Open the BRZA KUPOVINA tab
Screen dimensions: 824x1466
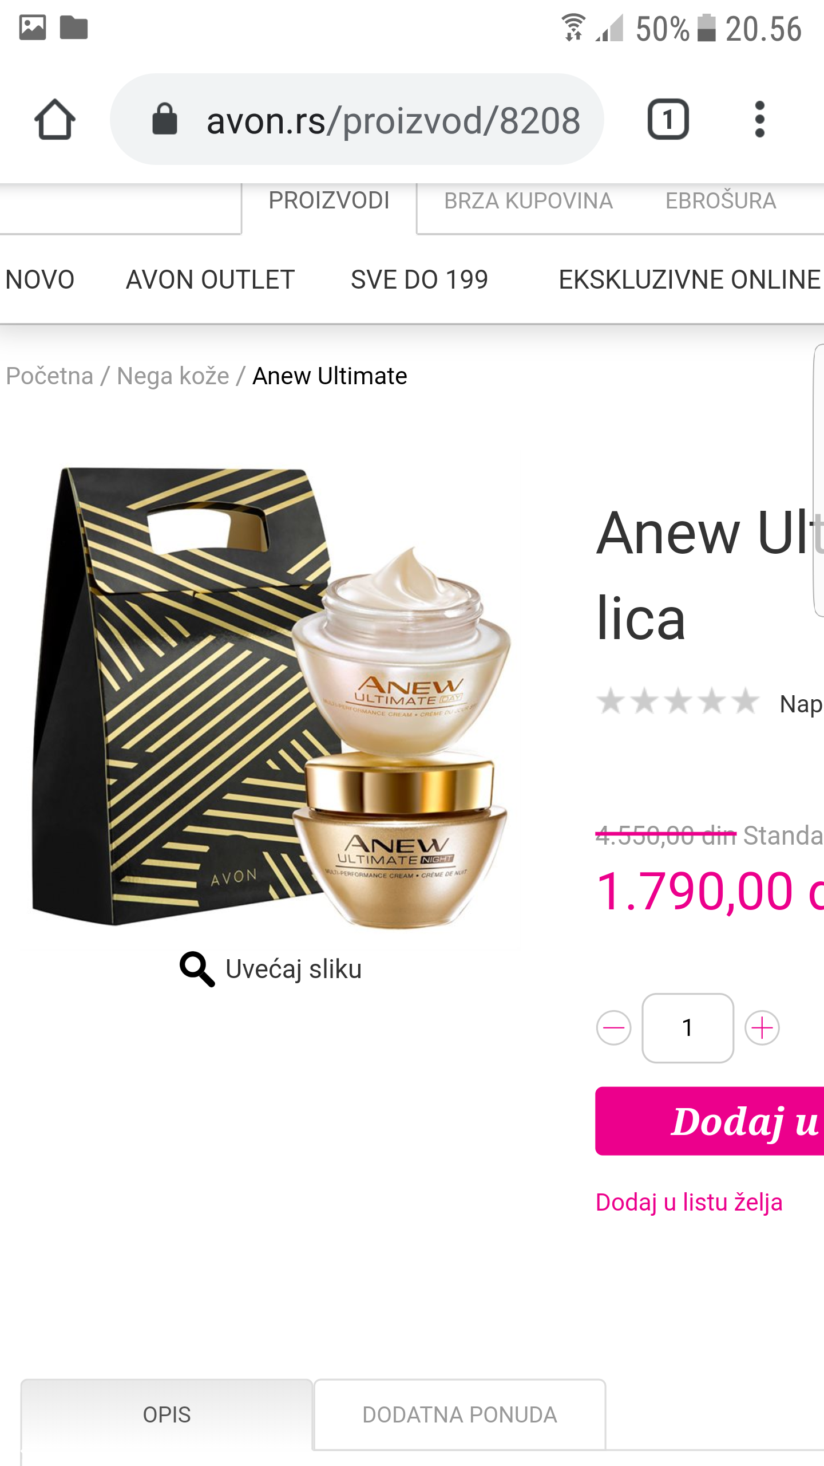click(x=528, y=201)
